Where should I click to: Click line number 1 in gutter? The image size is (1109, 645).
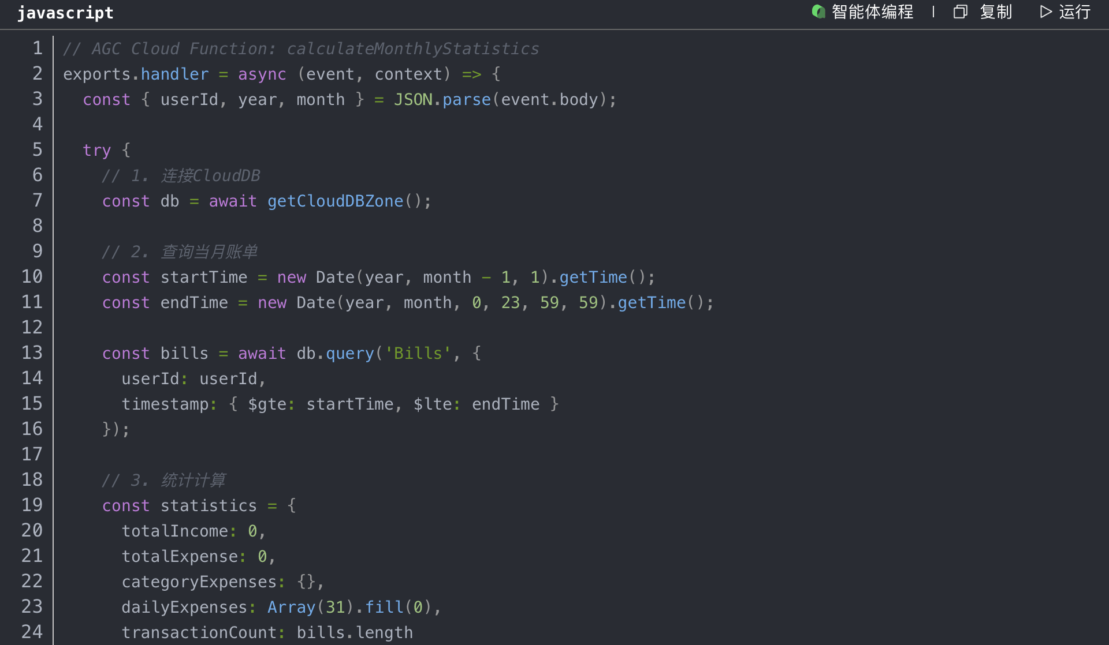37,48
